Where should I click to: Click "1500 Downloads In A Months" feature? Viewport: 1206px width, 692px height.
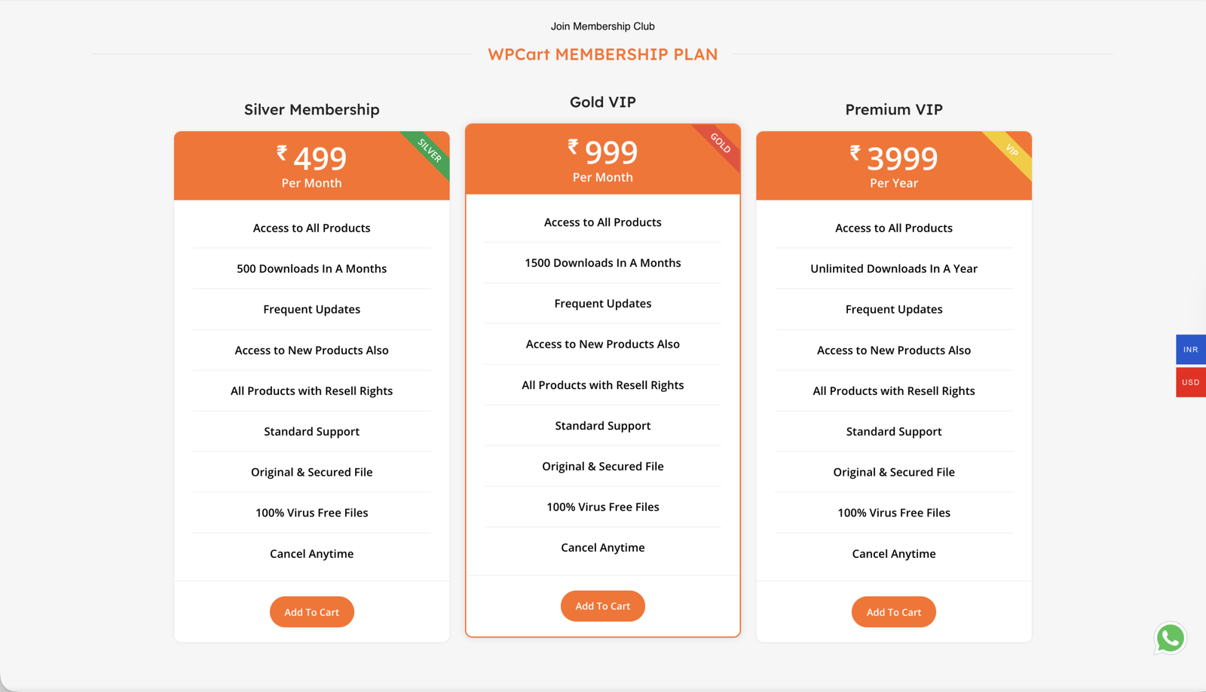click(602, 262)
